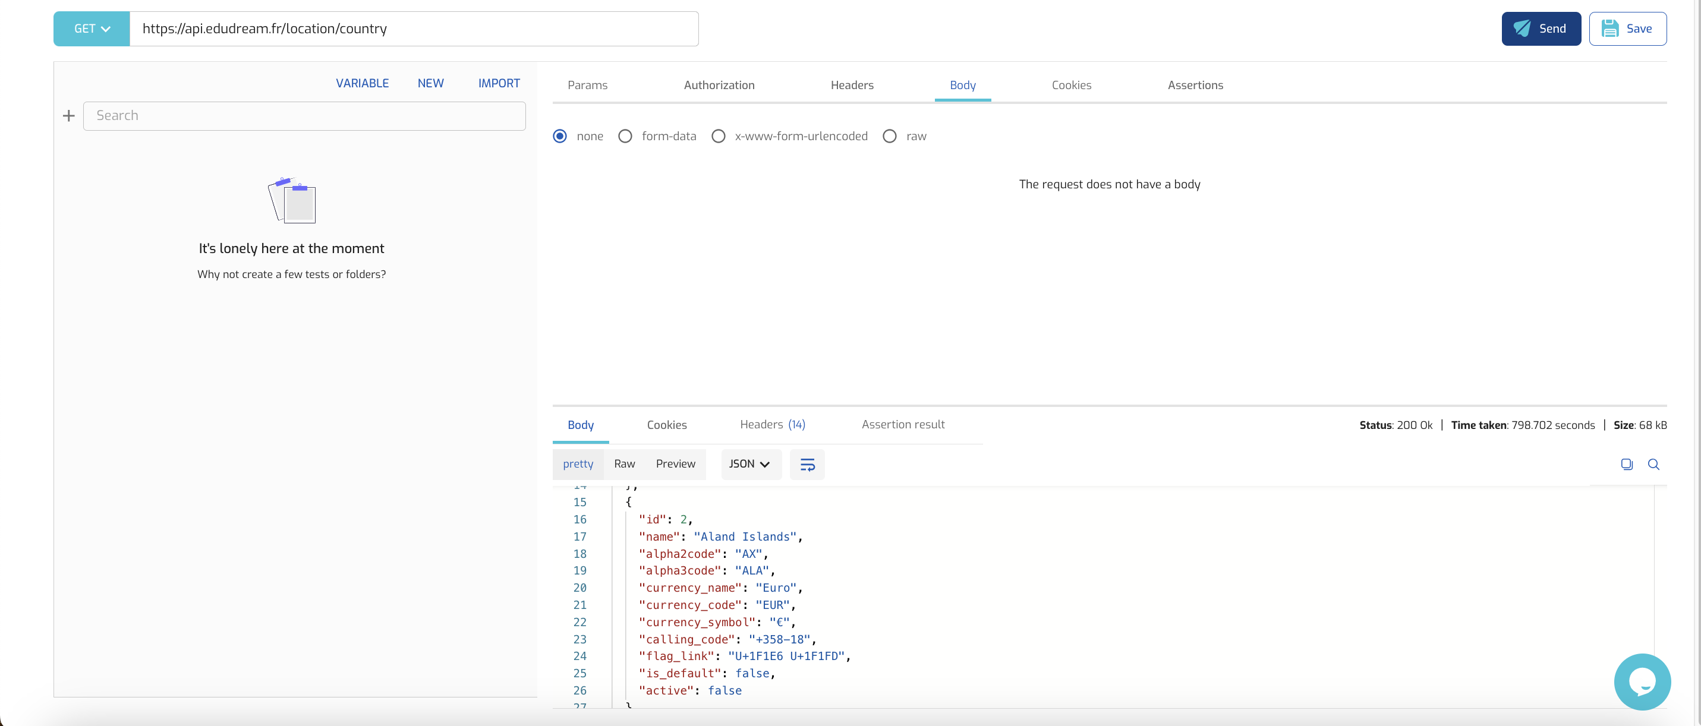Click the request URL input field
This screenshot has width=1701, height=726.
click(414, 29)
